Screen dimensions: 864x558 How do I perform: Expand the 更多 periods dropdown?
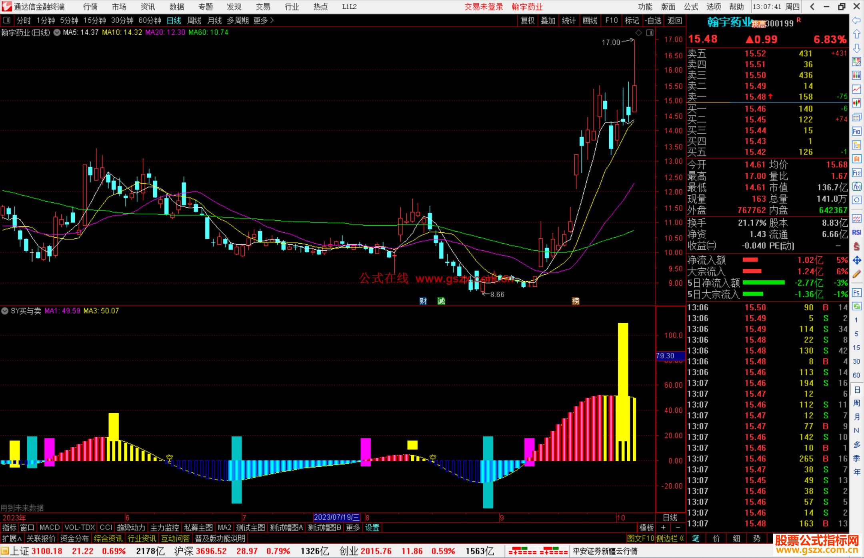(x=264, y=20)
